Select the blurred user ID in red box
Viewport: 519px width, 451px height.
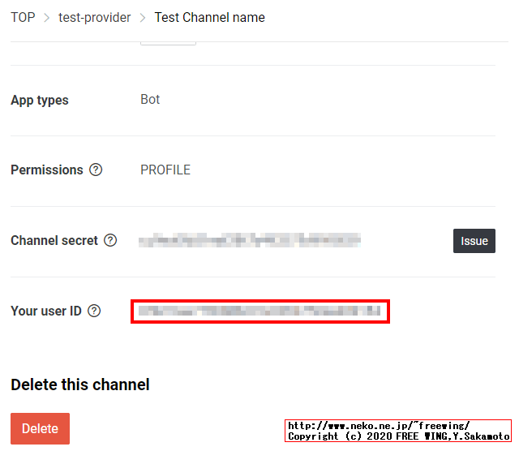click(259, 311)
